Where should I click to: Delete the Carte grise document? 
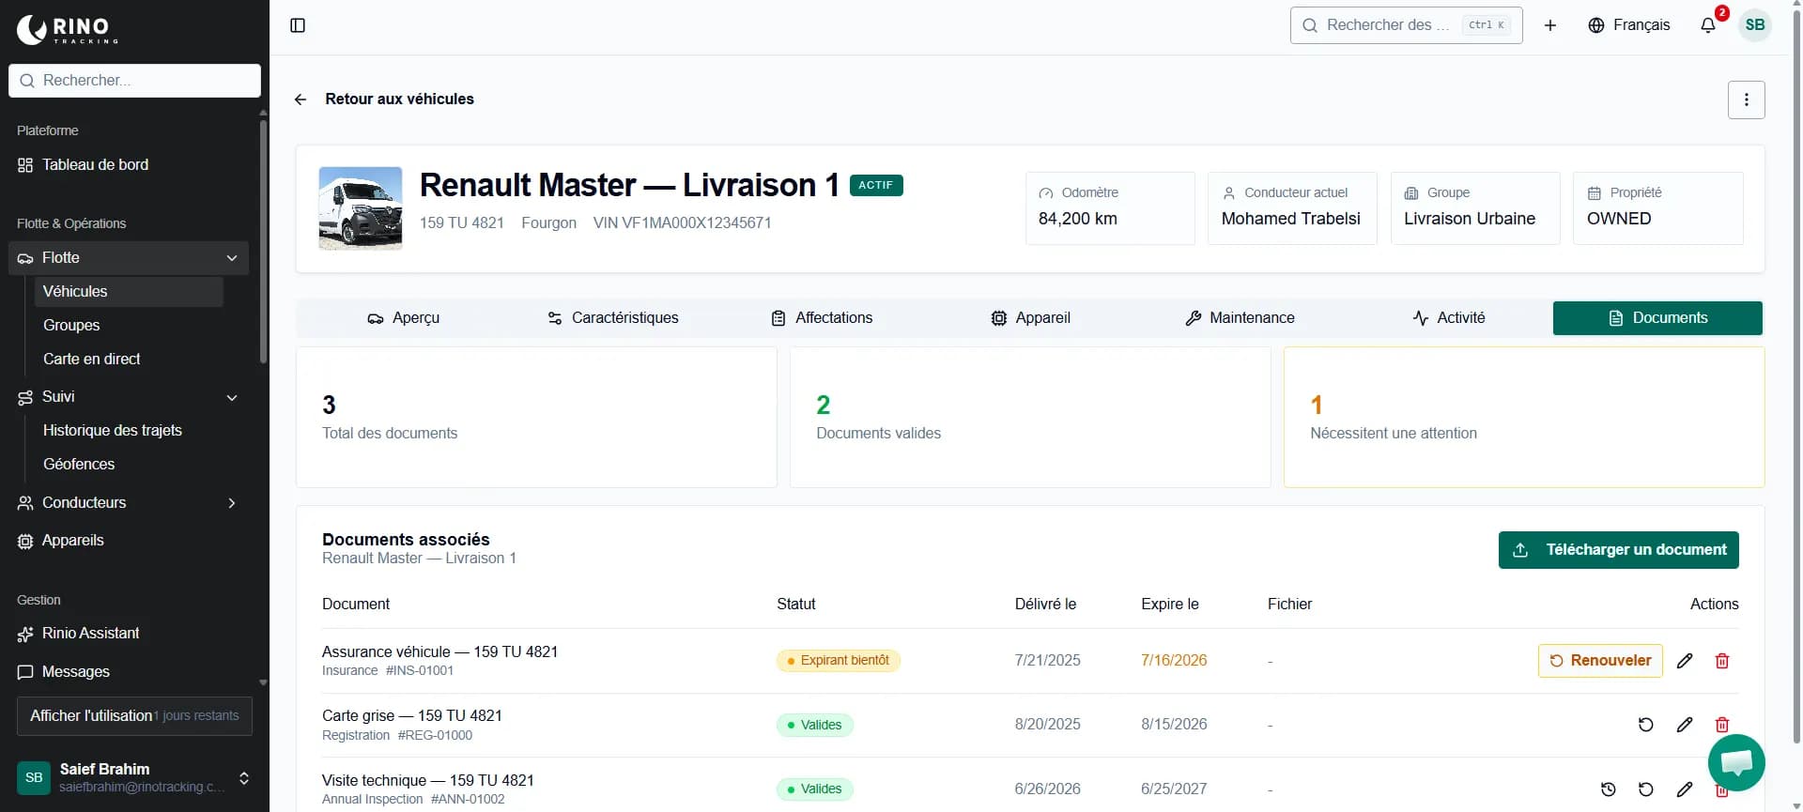(1722, 725)
